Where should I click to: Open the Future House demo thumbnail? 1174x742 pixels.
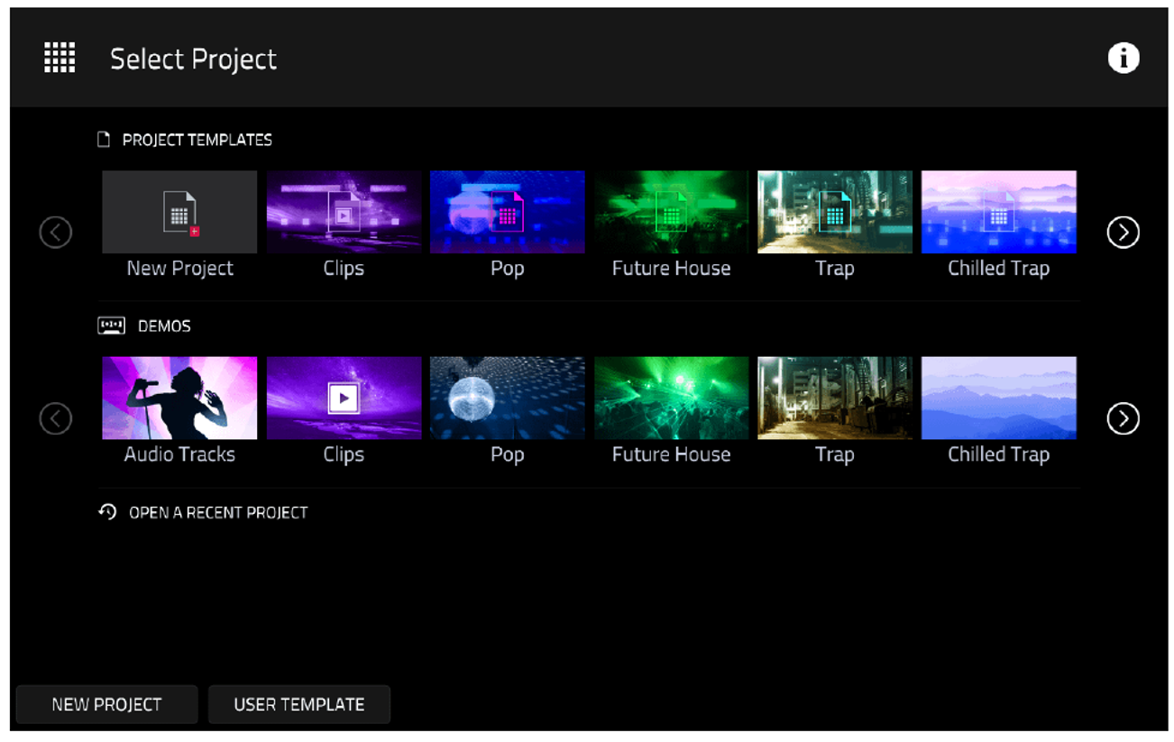[671, 398]
